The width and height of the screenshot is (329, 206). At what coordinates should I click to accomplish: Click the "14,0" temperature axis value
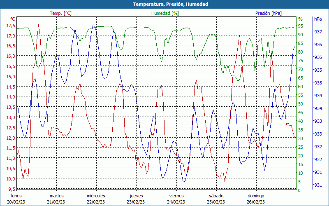11,97
